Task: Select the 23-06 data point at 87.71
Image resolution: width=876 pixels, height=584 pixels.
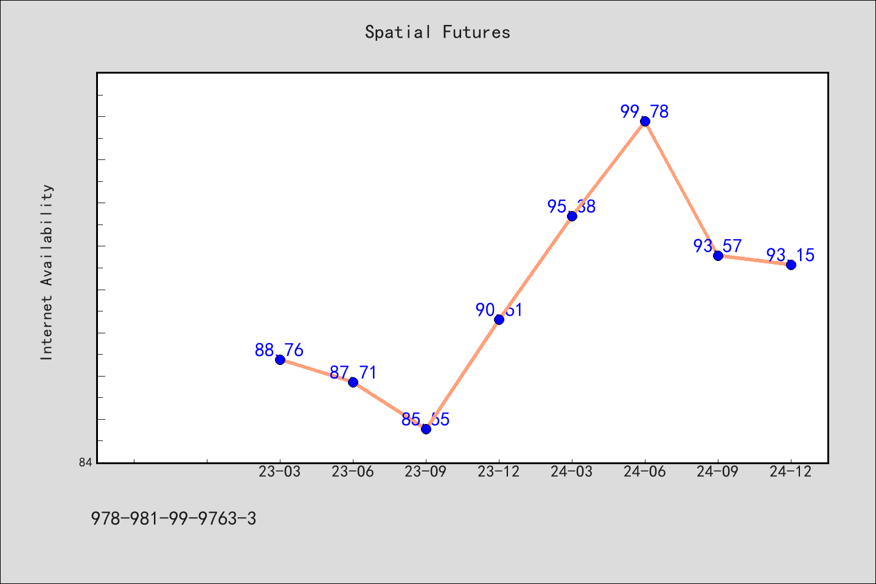Action: (353, 382)
